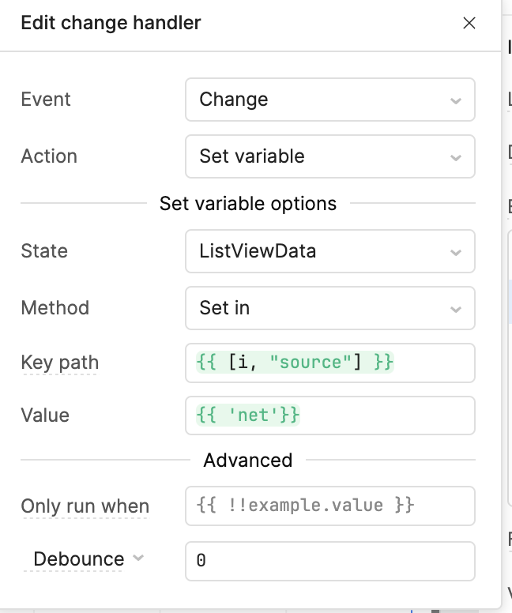
Task: Close the Edit change handler panel
Action: [x=469, y=23]
